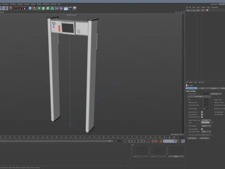Click the green Subdivision Surface generator icon

pyautogui.click(x=39, y=8)
